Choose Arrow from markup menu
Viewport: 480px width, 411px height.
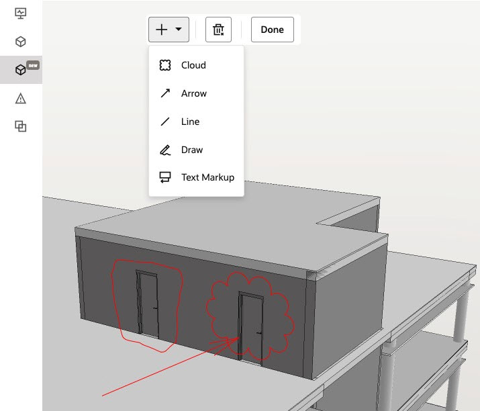click(196, 93)
